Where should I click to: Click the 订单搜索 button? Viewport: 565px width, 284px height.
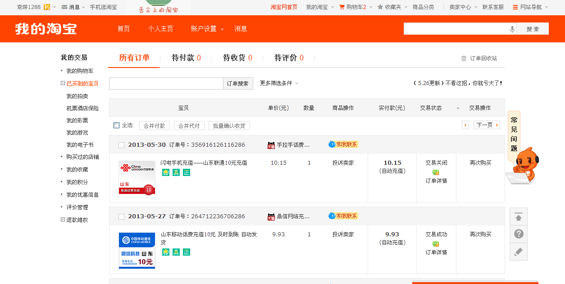click(x=238, y=84)
